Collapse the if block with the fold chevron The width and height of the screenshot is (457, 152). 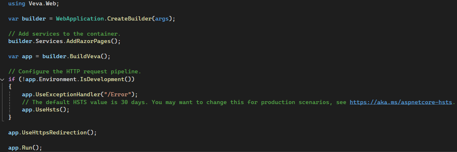pos(2,79)
